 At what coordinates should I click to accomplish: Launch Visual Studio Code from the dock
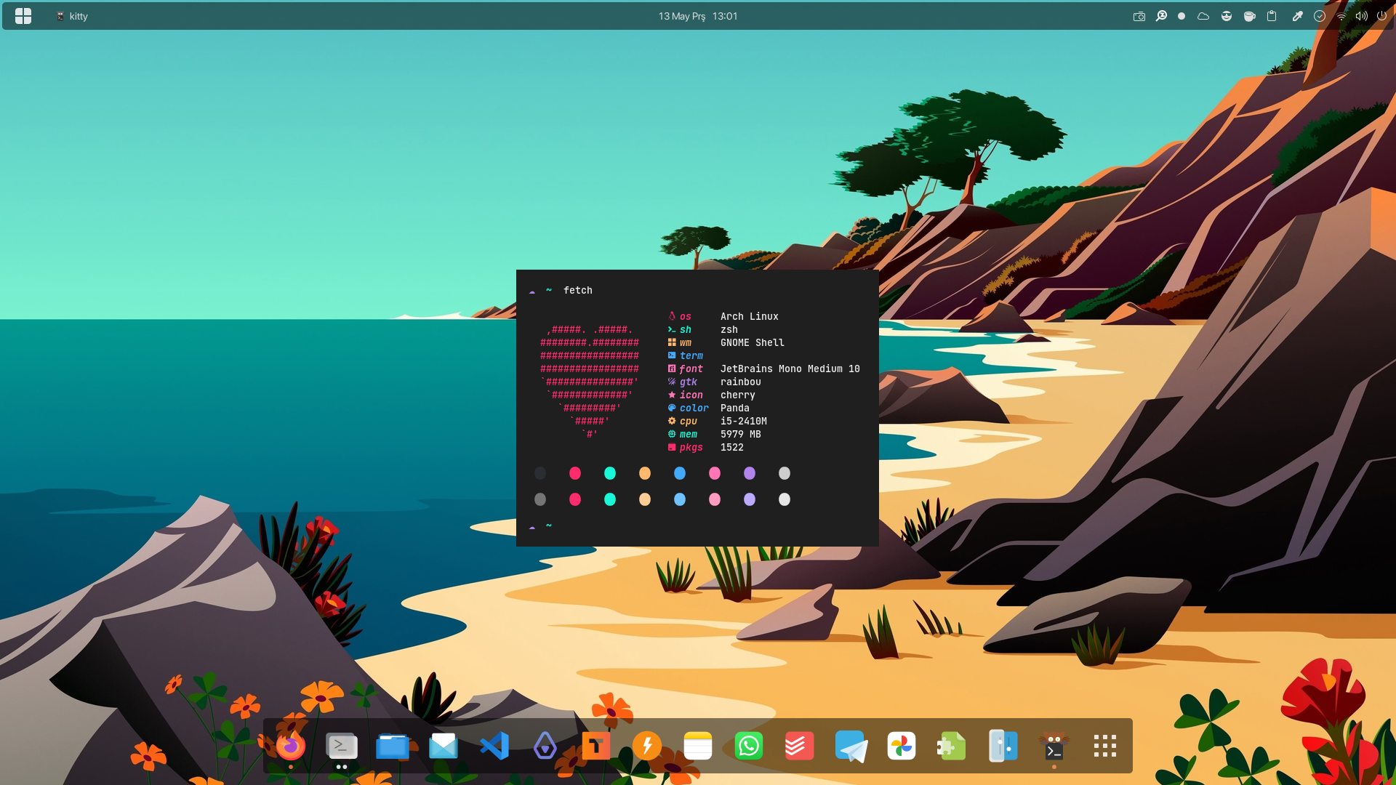pos(494,746)
